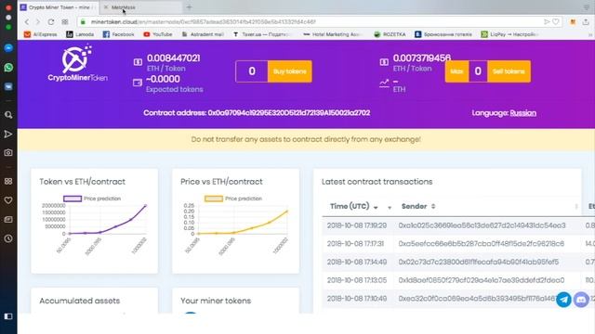Open WhatsApp in the Opera sidebar
The image size is (595, 334).
(x=8, y=68)
